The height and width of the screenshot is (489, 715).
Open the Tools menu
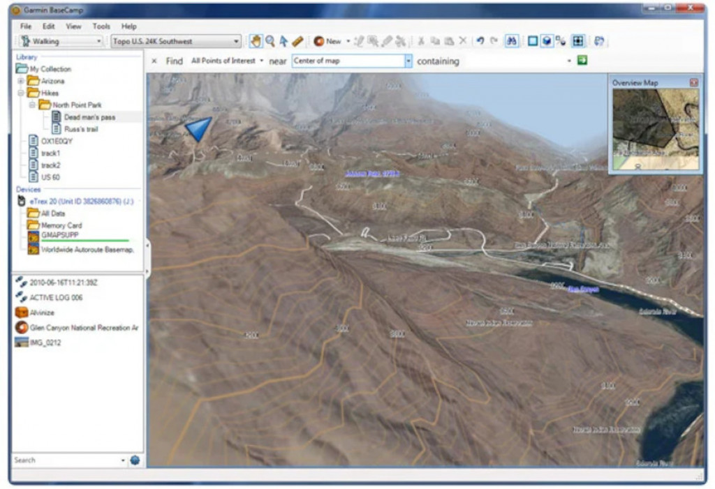[101, 27]
